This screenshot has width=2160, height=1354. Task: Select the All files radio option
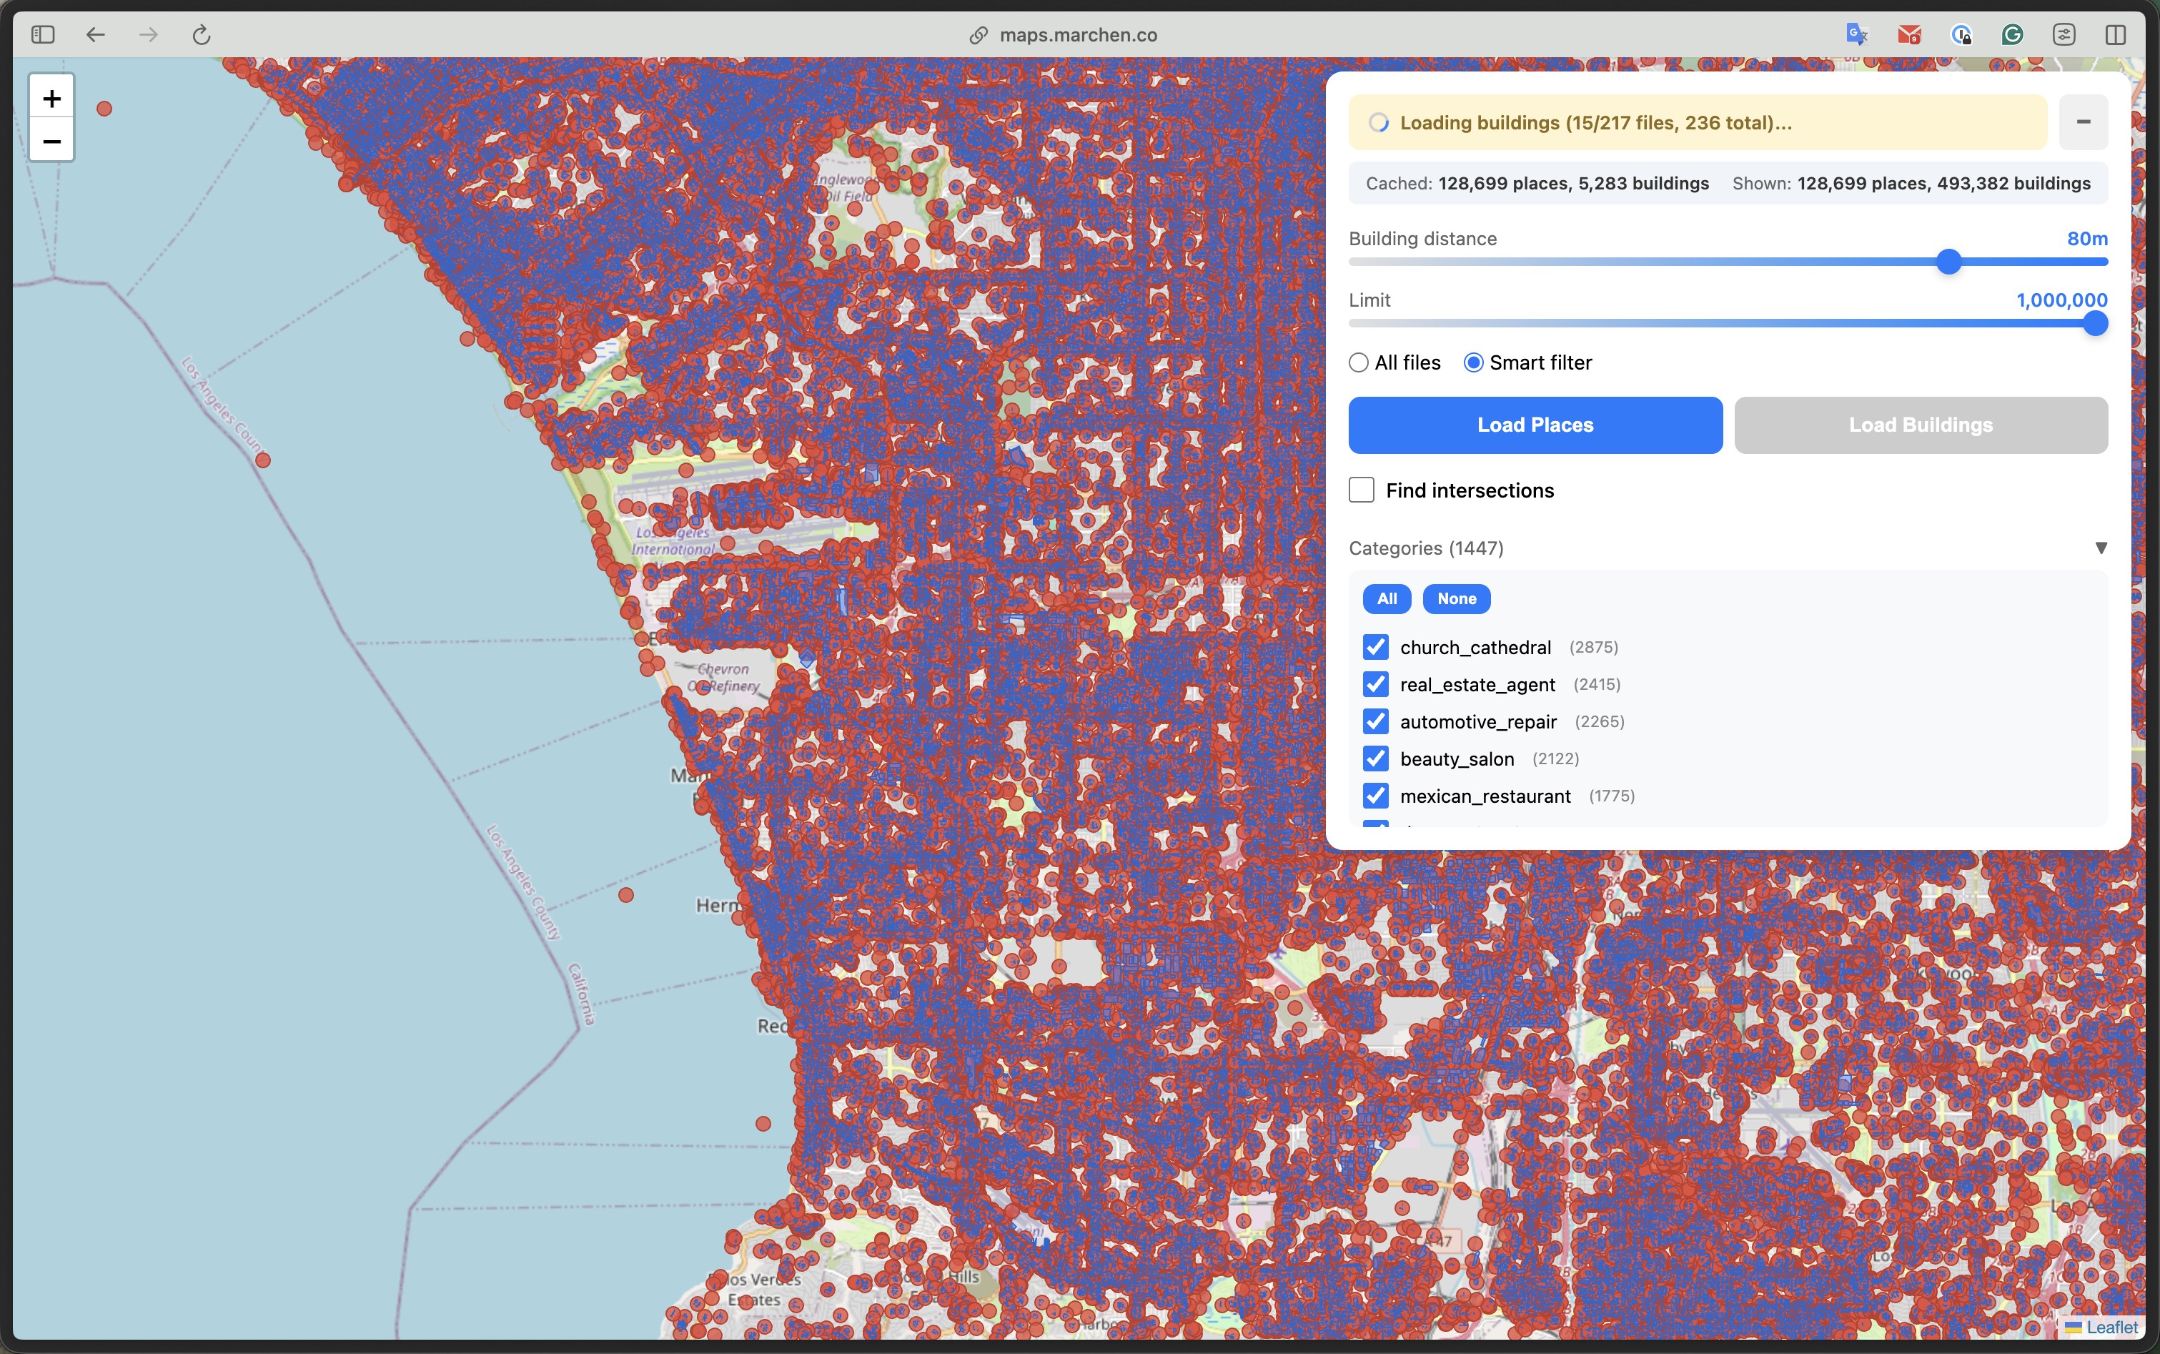pyautogui.click(x=1359, y=362)
